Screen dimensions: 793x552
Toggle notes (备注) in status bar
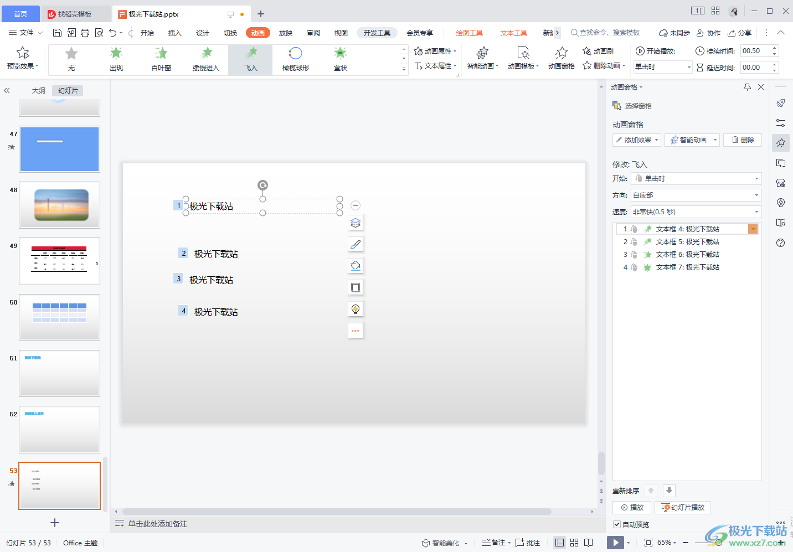coord(496,543)
